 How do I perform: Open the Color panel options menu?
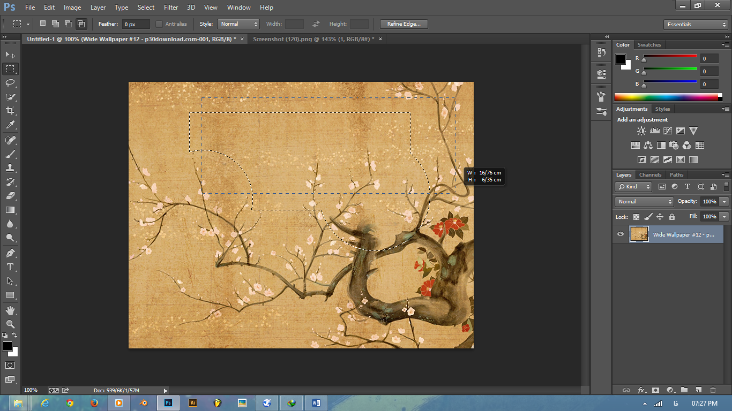click(x=725, y=45)
